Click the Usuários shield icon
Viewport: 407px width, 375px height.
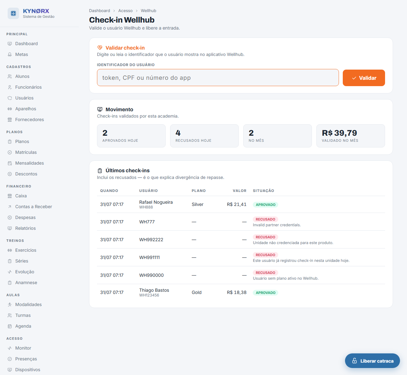(x=10, y=98)
